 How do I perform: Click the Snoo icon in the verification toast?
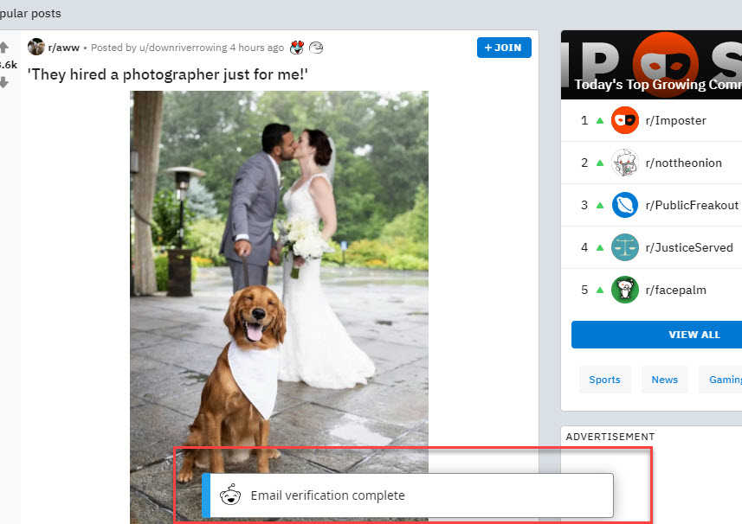[229, 495]
